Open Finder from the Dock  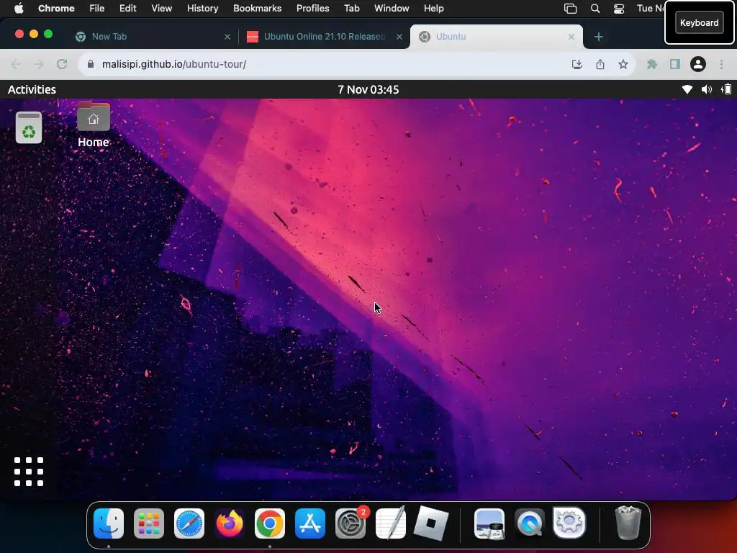[109, 523]
